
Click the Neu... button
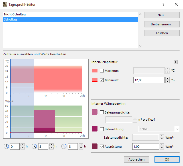tap(162, 15)
